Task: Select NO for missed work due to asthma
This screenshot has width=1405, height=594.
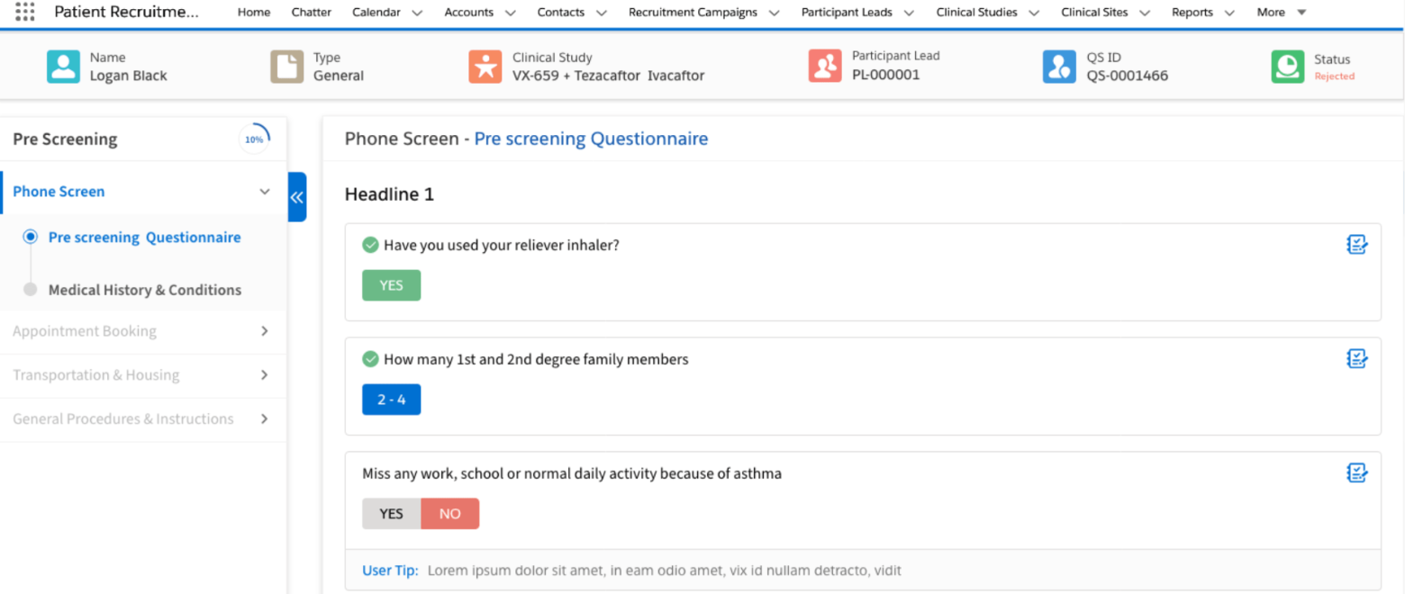Action: (x=449, y=513)
